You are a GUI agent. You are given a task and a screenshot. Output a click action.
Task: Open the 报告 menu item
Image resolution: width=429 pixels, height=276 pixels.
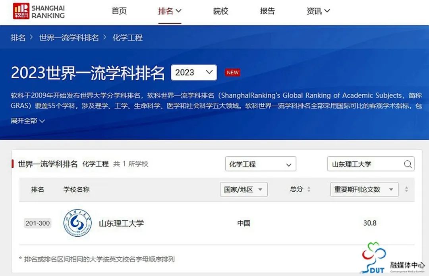point(267,11)
